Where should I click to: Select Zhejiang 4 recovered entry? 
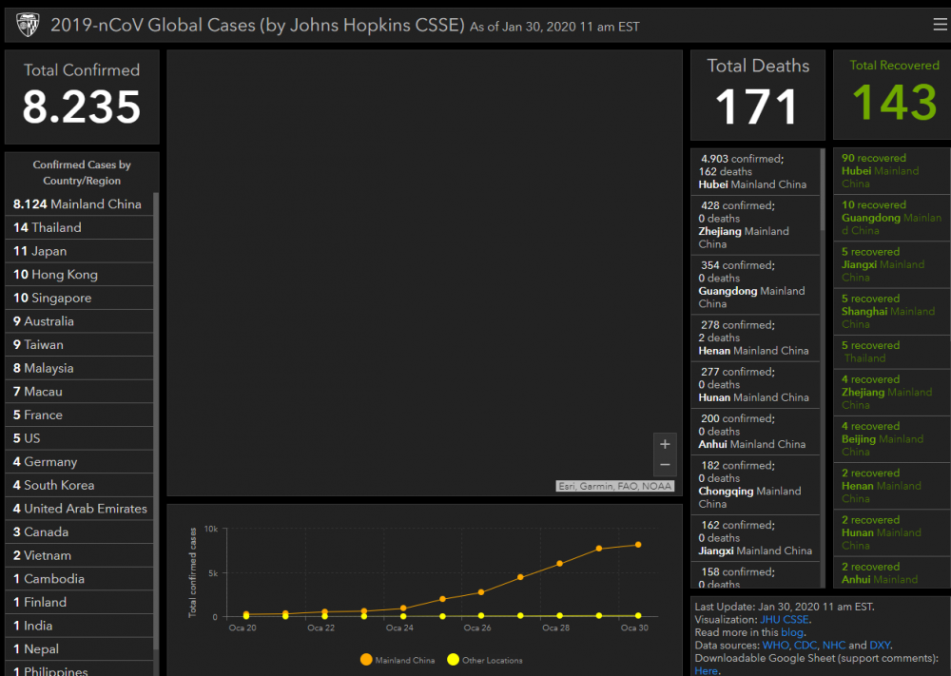[892, 393]
